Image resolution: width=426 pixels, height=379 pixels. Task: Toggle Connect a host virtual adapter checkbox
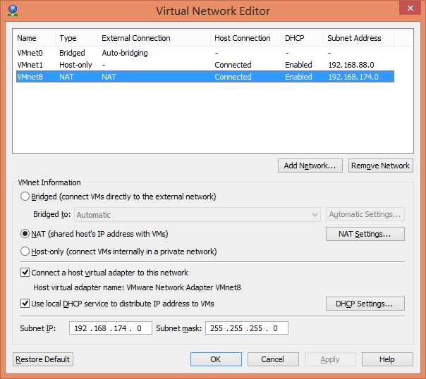[25, 272]
